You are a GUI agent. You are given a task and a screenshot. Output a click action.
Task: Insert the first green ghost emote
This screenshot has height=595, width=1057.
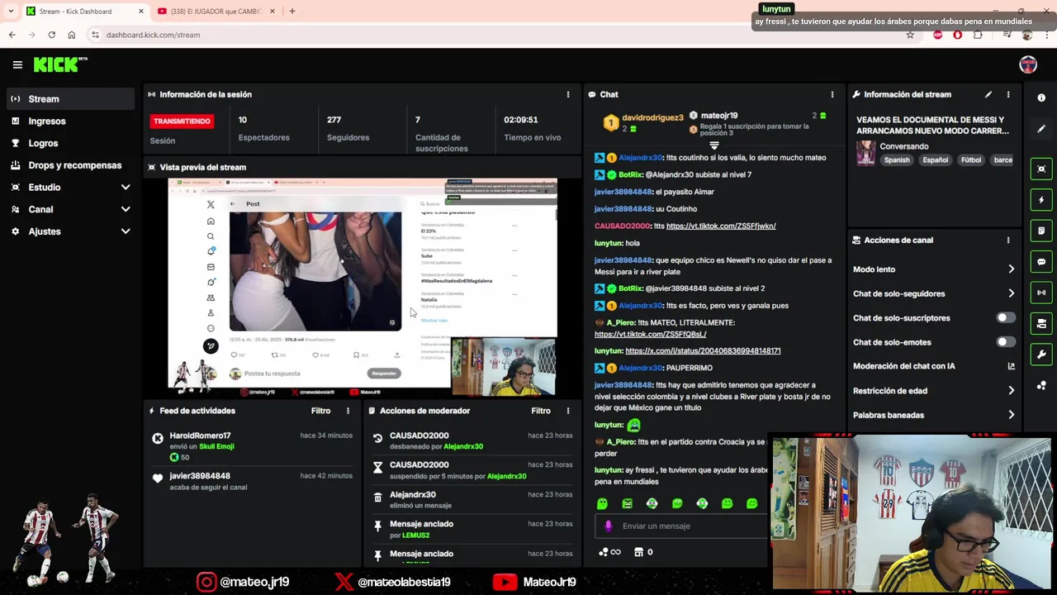tap(602, 503)
